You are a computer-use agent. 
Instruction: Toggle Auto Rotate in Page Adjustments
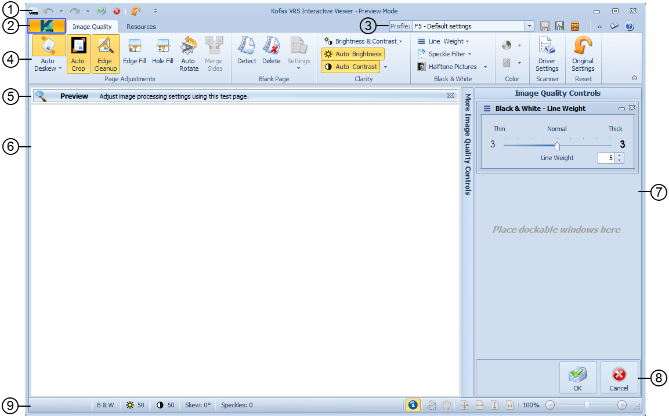(189, 54)
